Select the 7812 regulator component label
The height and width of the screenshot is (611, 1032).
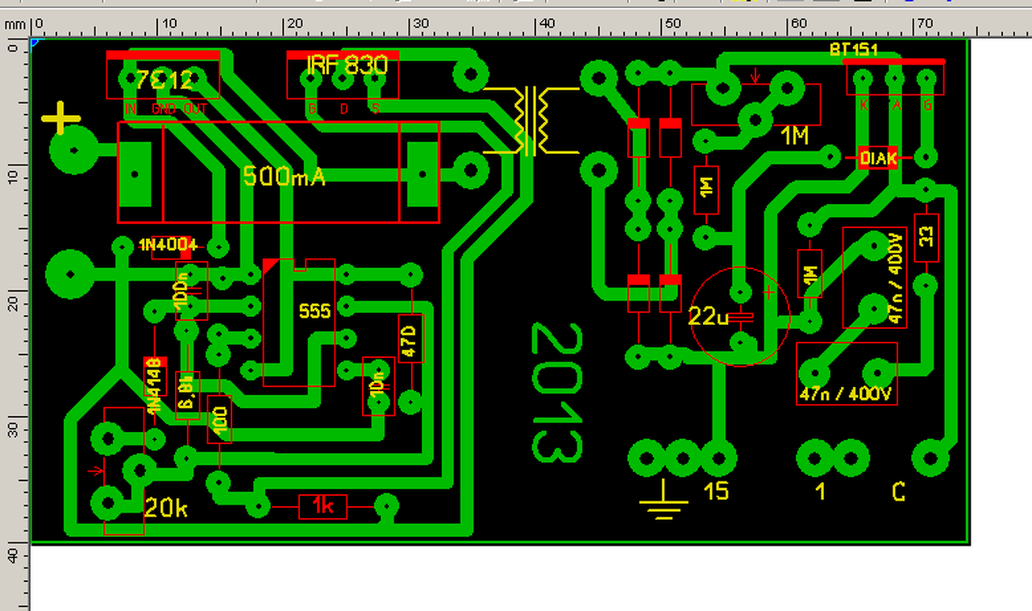tap(164, 81)
